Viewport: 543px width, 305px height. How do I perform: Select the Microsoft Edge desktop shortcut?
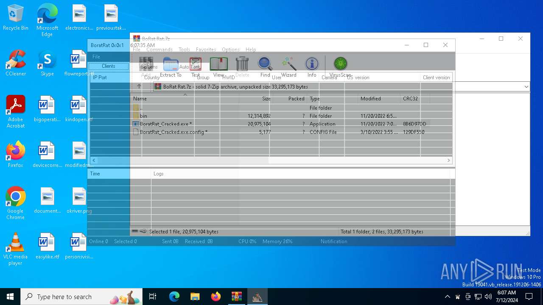click(x=47, y=21)
